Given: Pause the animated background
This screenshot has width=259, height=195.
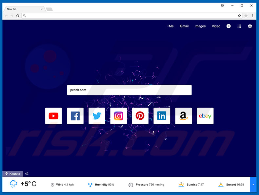Looking at the screenshot, I should [x=229, y=26].
